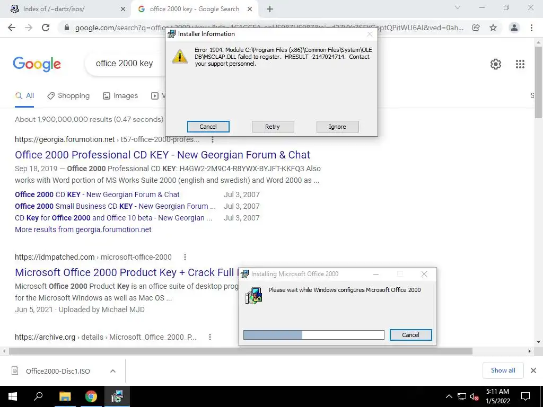Screen dimensions: 543x407
Task: Click the network tray icon
Action: (x=462, y=396)
